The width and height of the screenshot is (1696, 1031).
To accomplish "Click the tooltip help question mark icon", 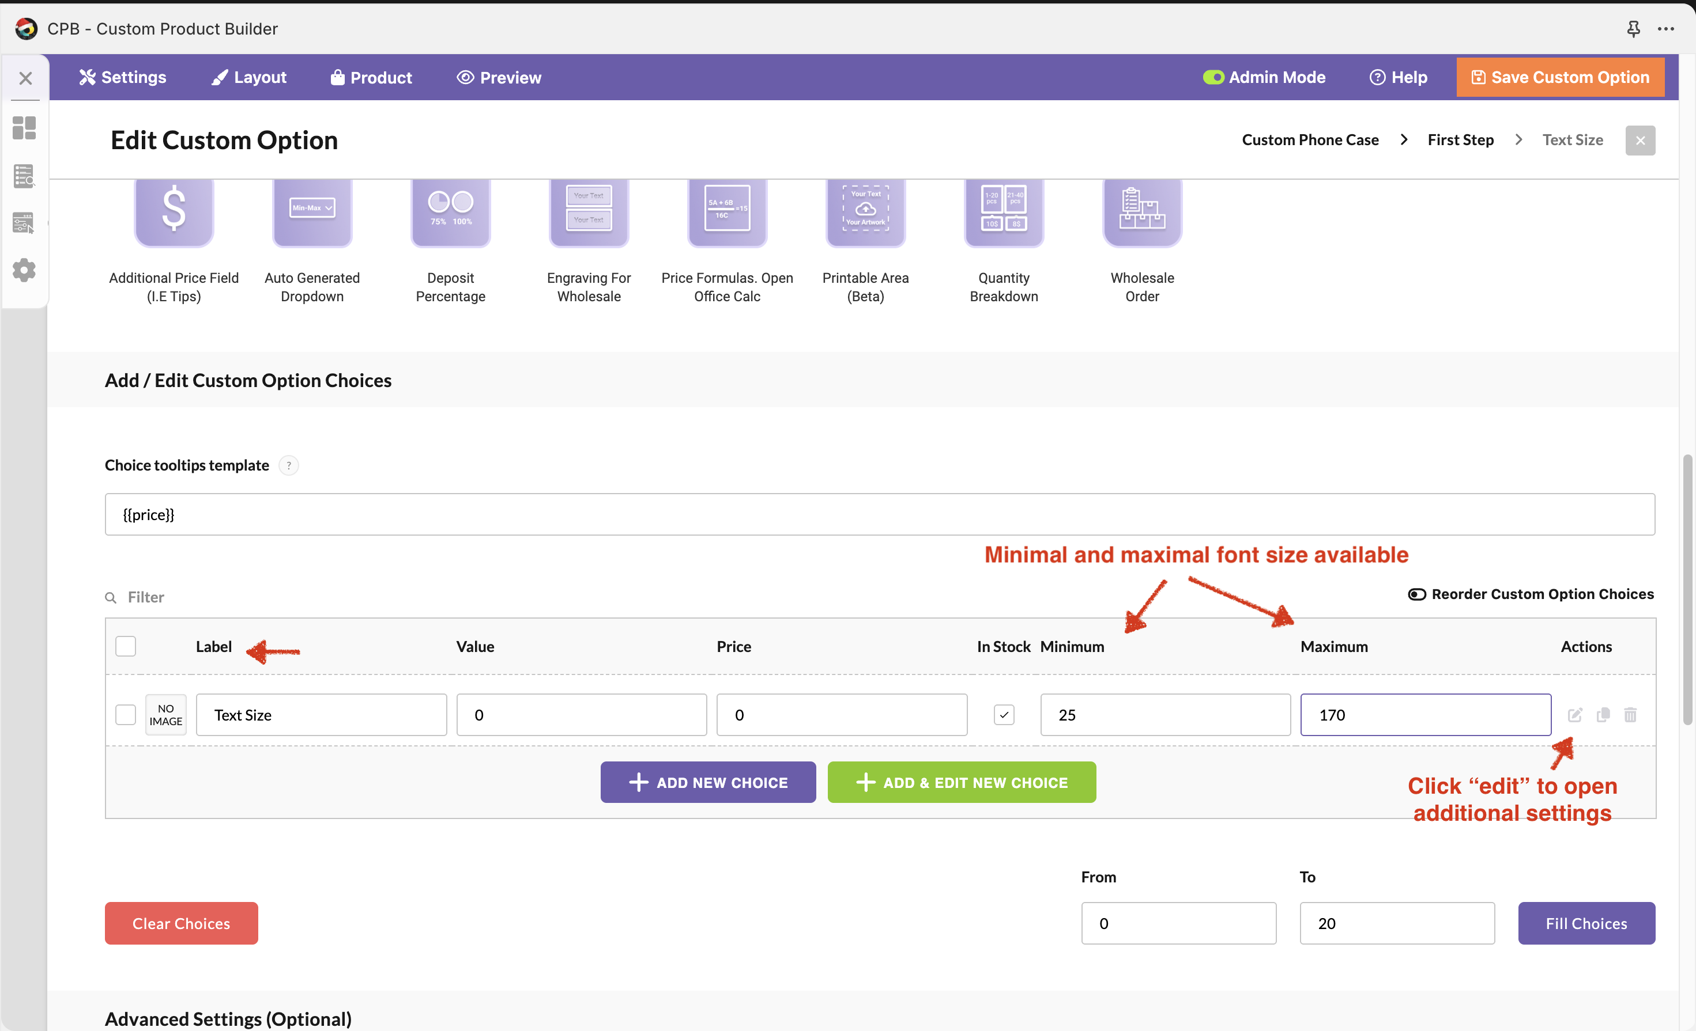I will [x=288, y=465].
